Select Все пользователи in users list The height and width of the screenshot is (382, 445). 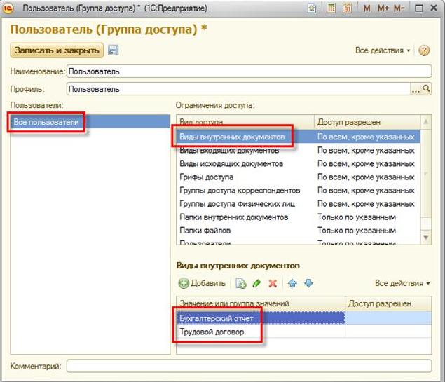pos(90,122)
